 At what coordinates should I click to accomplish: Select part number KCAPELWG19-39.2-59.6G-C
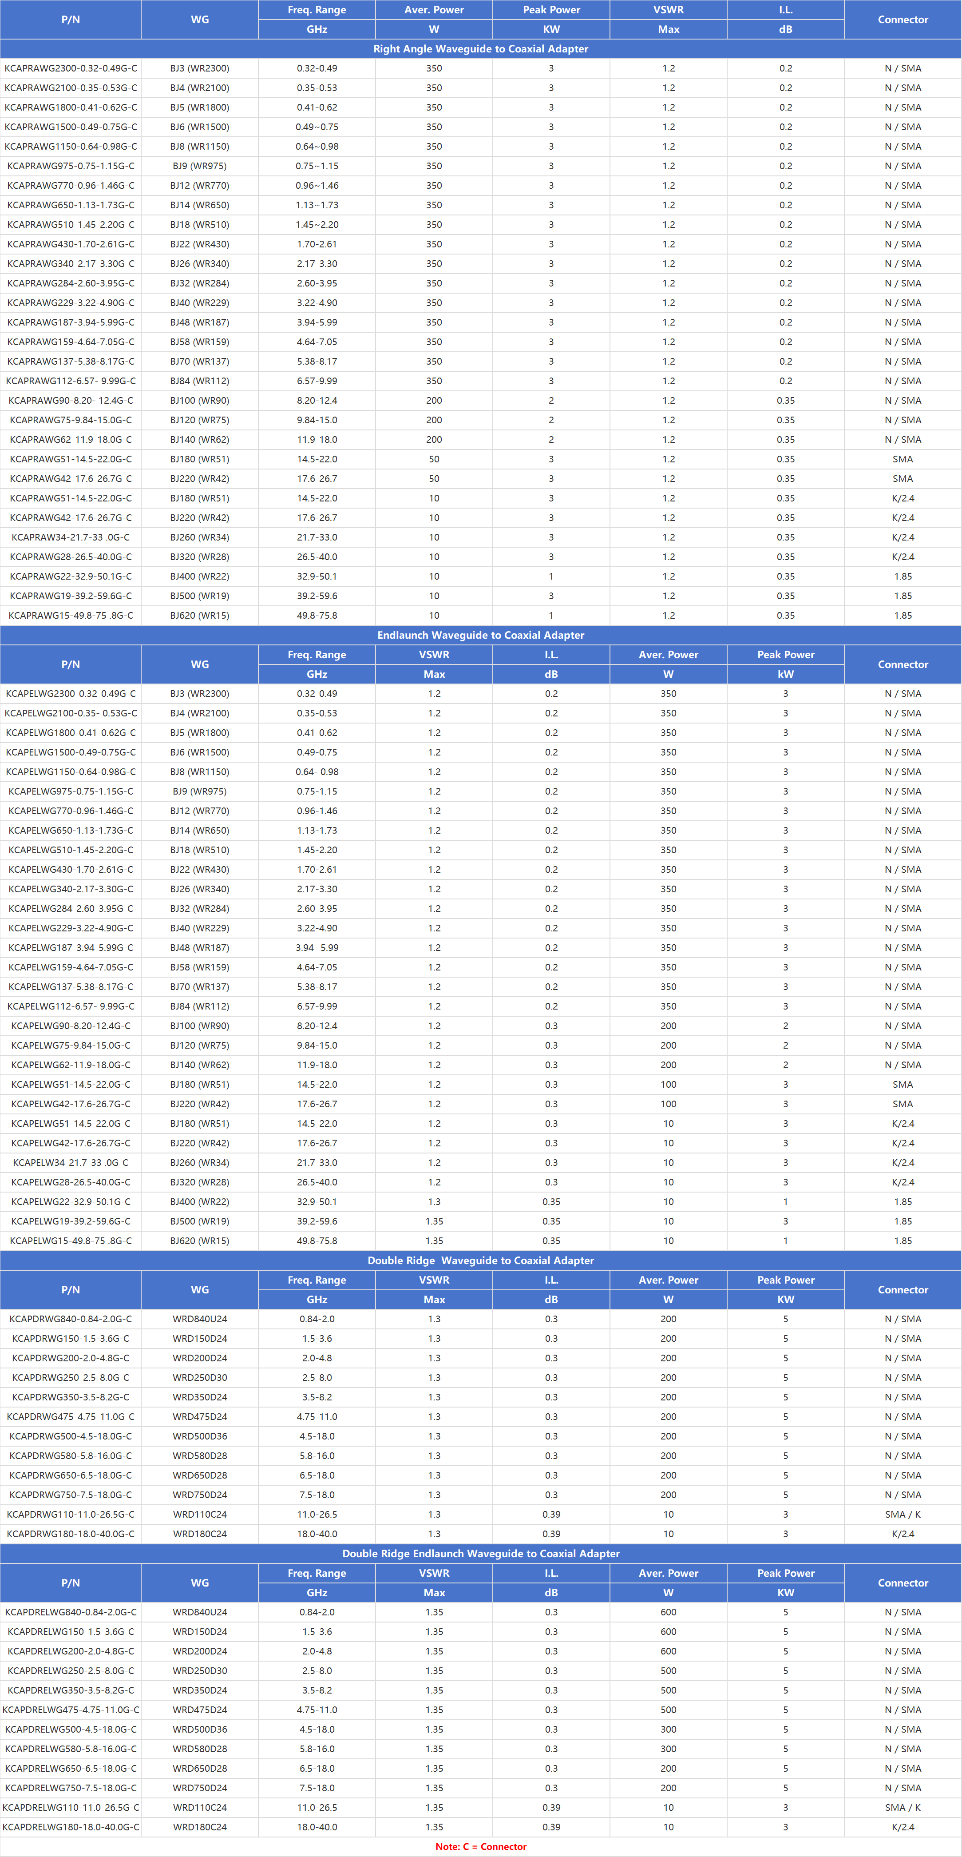coord(71,1221)
